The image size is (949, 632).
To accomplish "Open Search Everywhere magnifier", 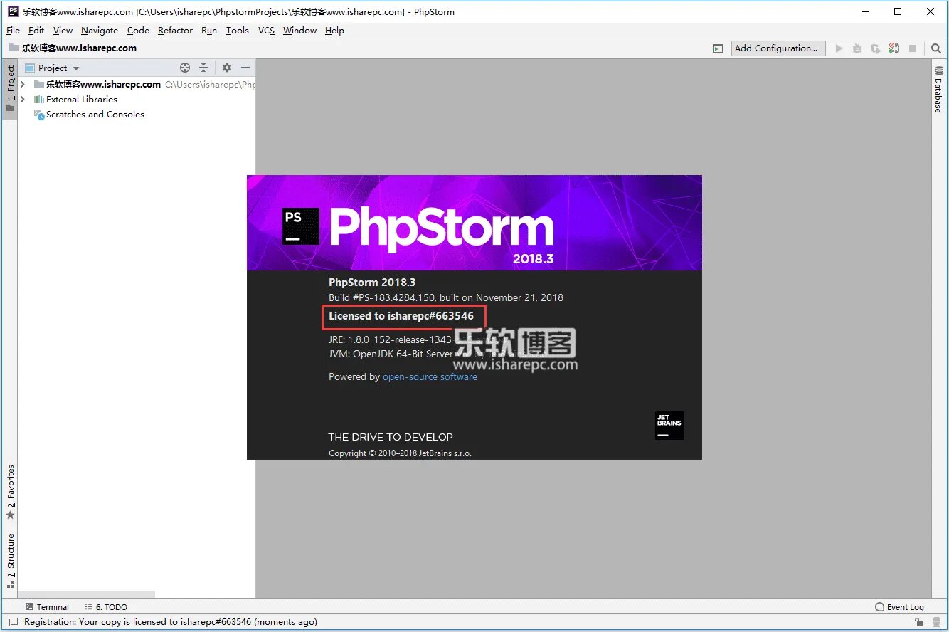I will [936, 48].
